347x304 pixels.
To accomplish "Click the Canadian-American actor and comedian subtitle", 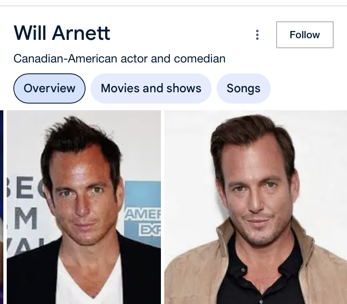I will coord(119,58).
